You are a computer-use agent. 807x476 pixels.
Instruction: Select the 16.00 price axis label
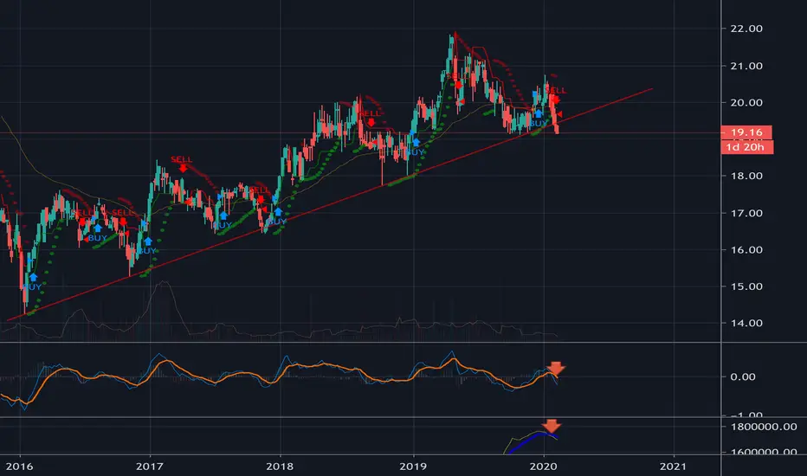pyautogui.click(x=746, y=249)
